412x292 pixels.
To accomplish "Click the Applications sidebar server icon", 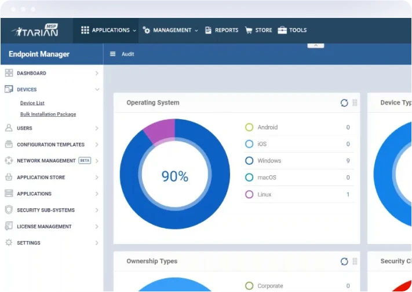I will coord(9,194).
